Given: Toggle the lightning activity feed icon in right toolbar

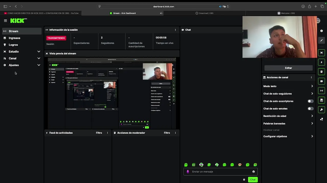Looking at the screenshot, I should click(x=322, y=62).
